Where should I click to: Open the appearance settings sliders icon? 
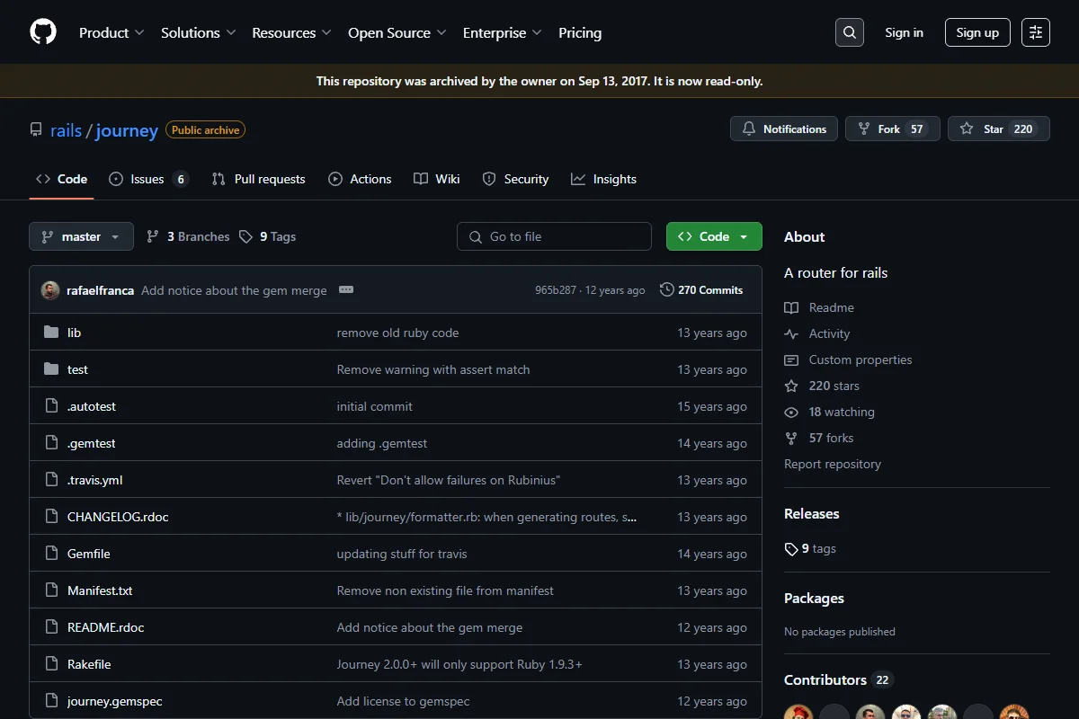click(1036, 32)
